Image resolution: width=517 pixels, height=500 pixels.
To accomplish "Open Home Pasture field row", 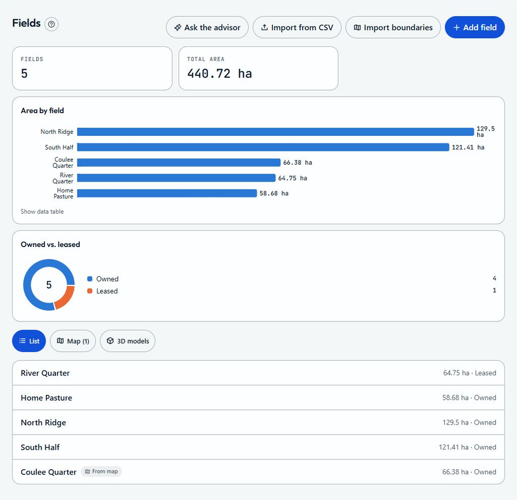I will [x=258, y=398].
